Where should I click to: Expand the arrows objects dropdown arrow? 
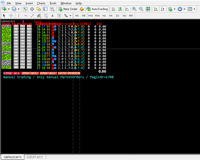(x=70, y=16)
